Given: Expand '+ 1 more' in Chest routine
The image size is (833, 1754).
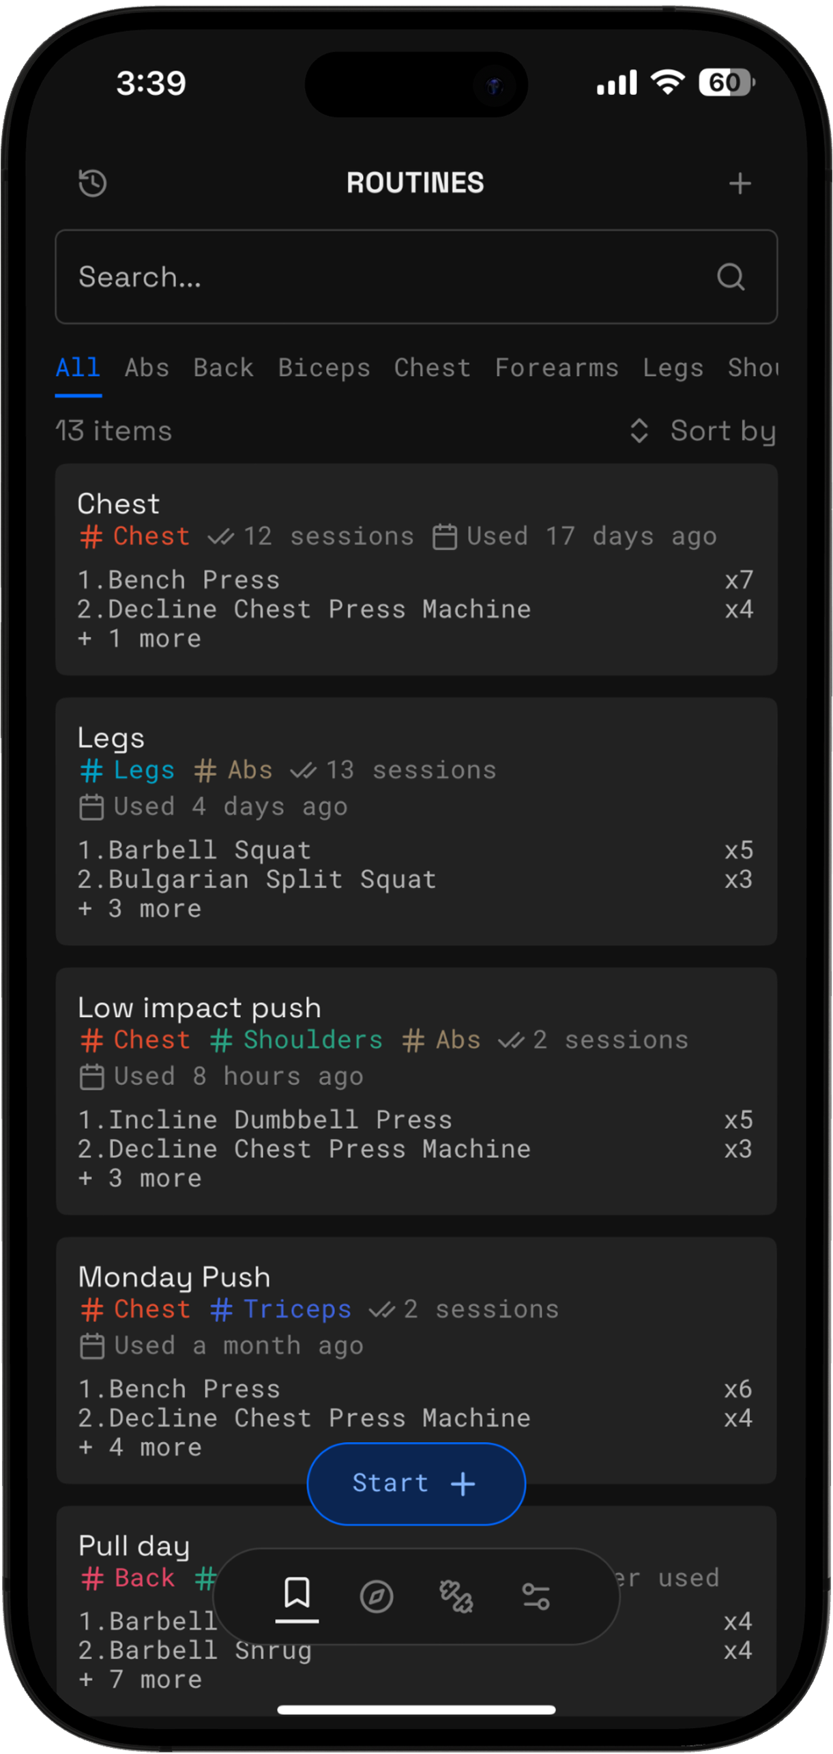Looking at the screenshot, I should [x=140, y=639].
